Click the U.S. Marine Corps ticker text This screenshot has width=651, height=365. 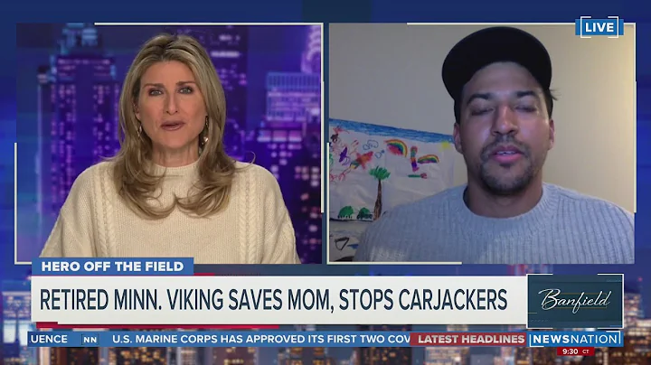click(x=261, y=340)
